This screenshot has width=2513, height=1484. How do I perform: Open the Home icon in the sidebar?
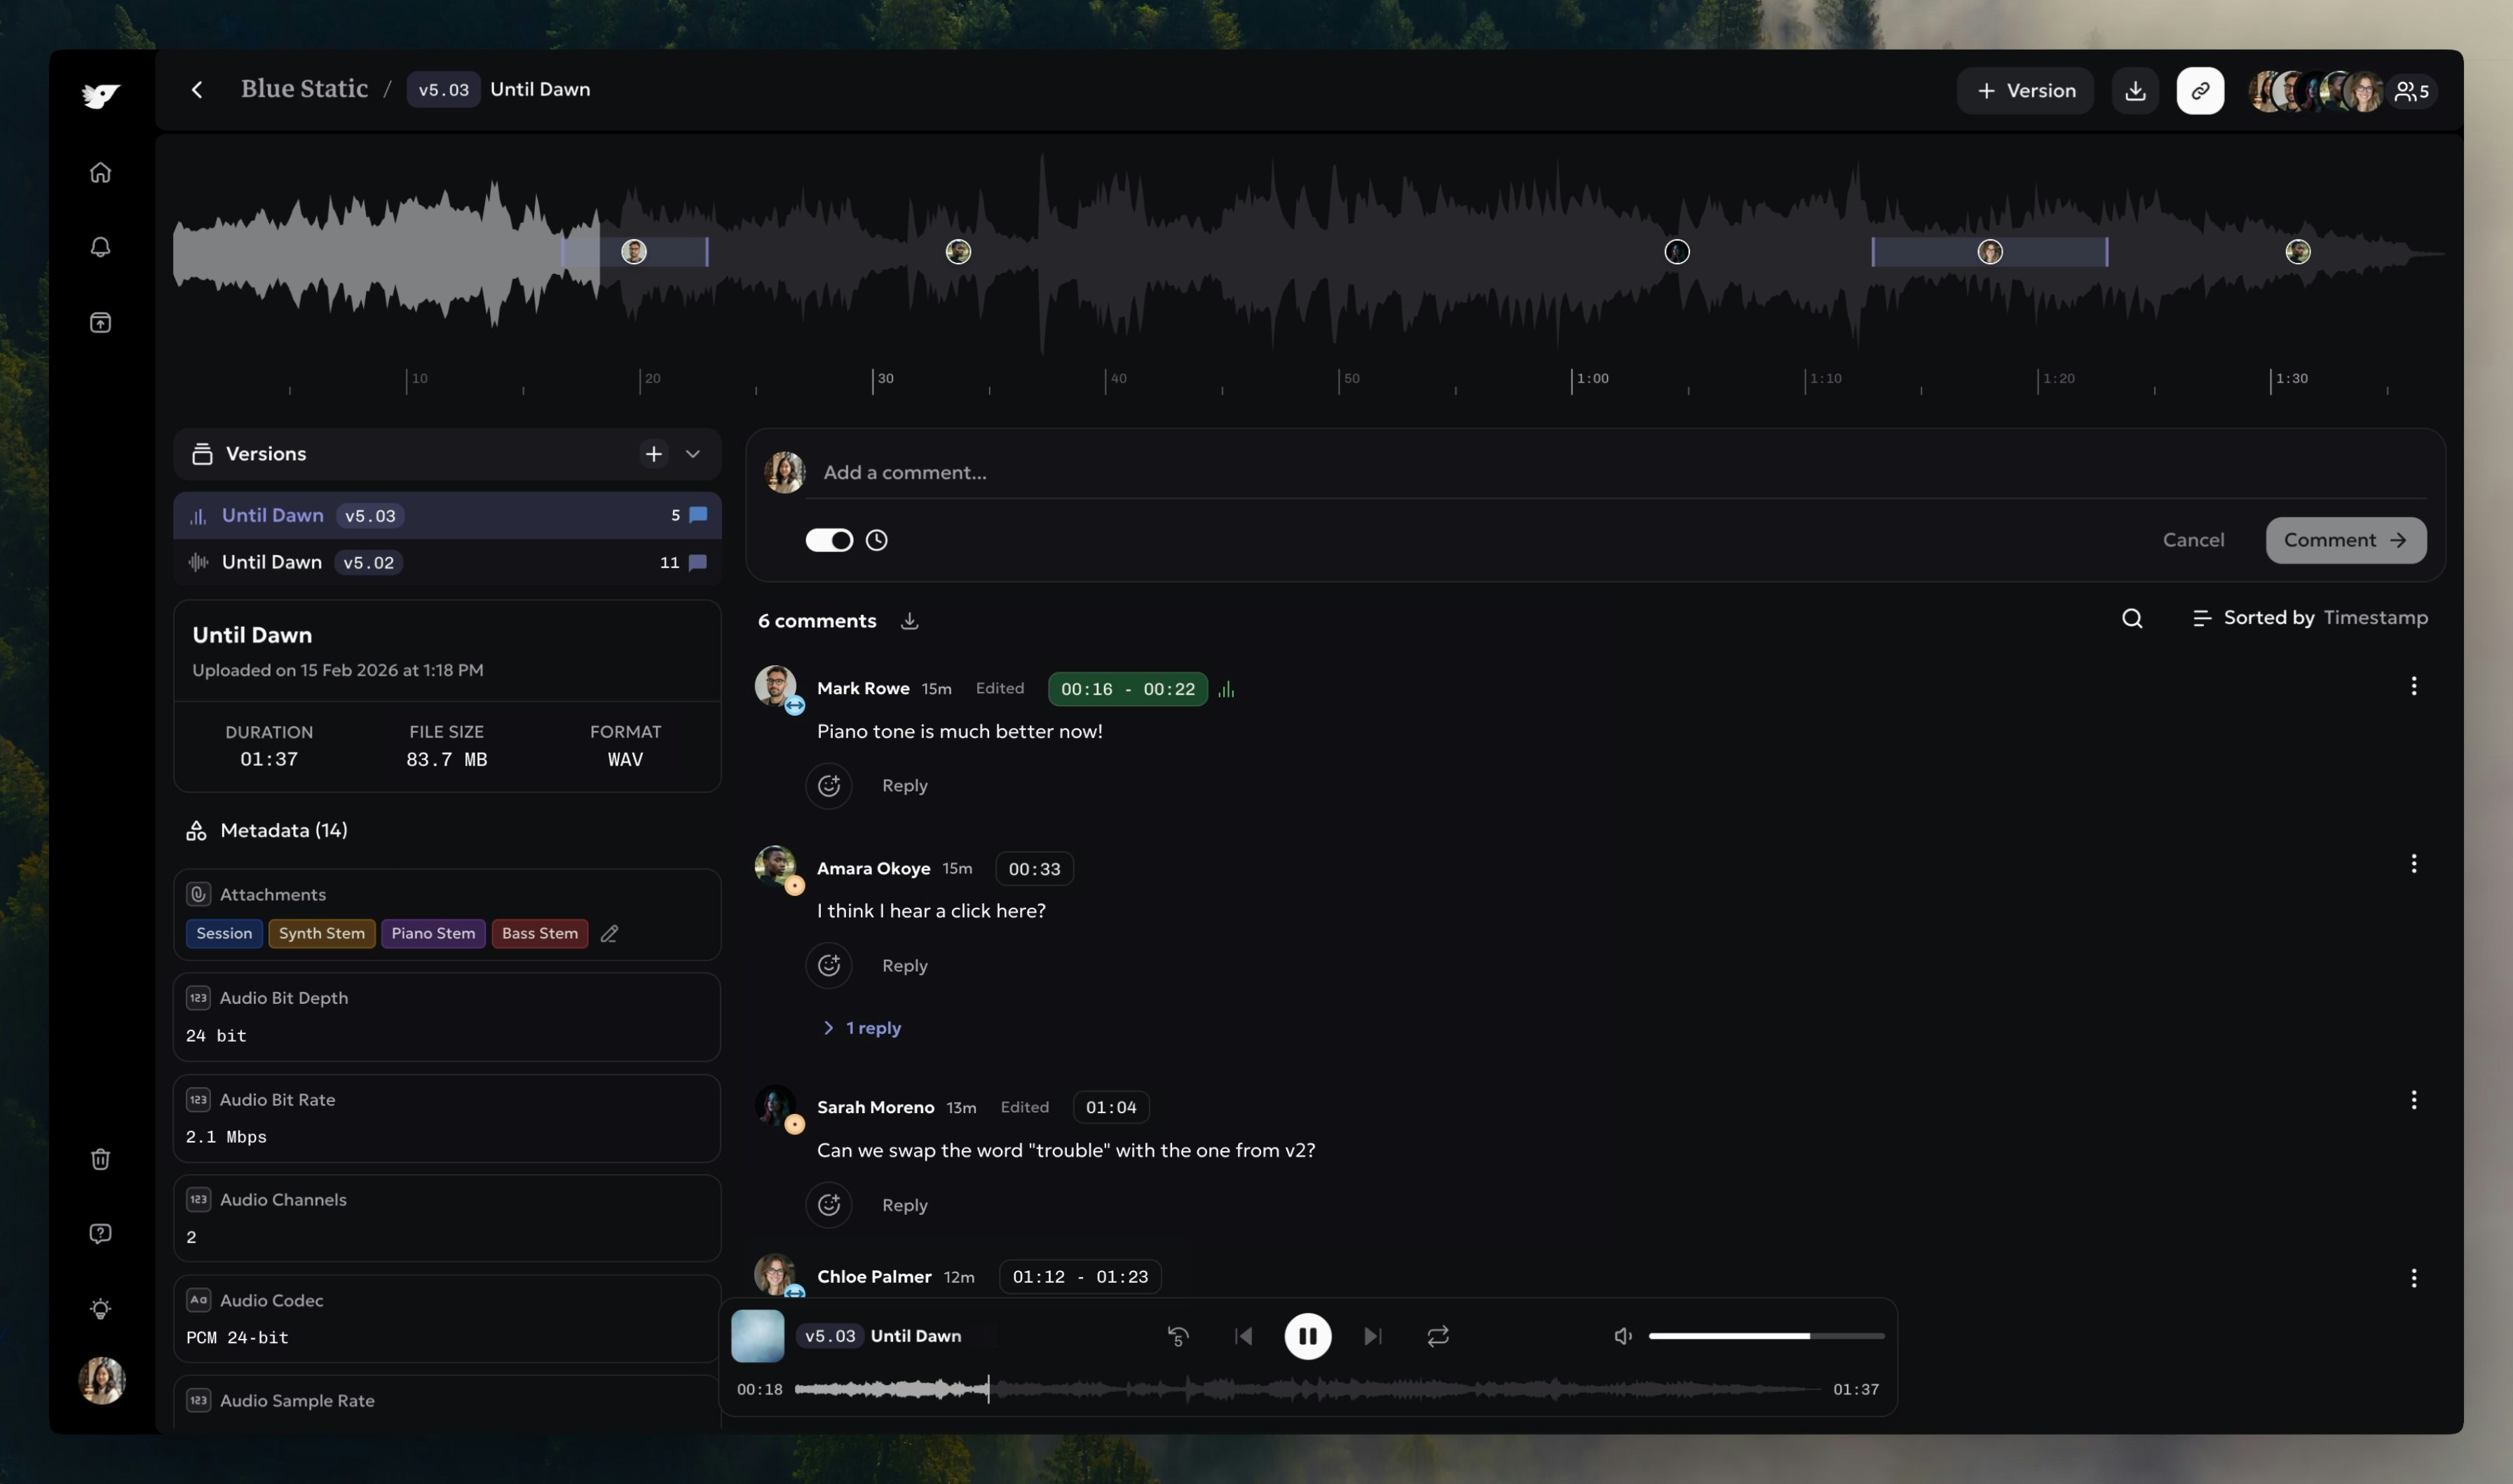coord(100,172)
